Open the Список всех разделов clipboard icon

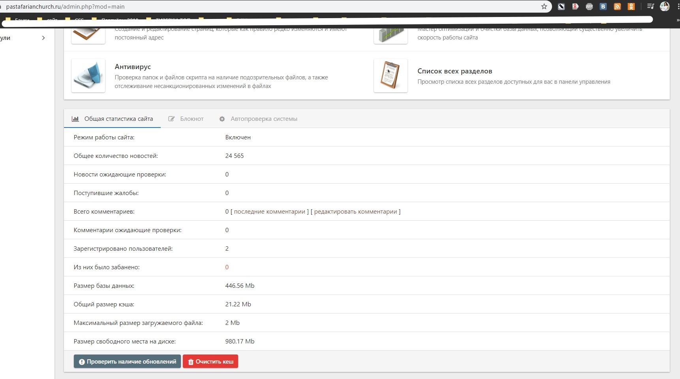[x=391, y=75]
